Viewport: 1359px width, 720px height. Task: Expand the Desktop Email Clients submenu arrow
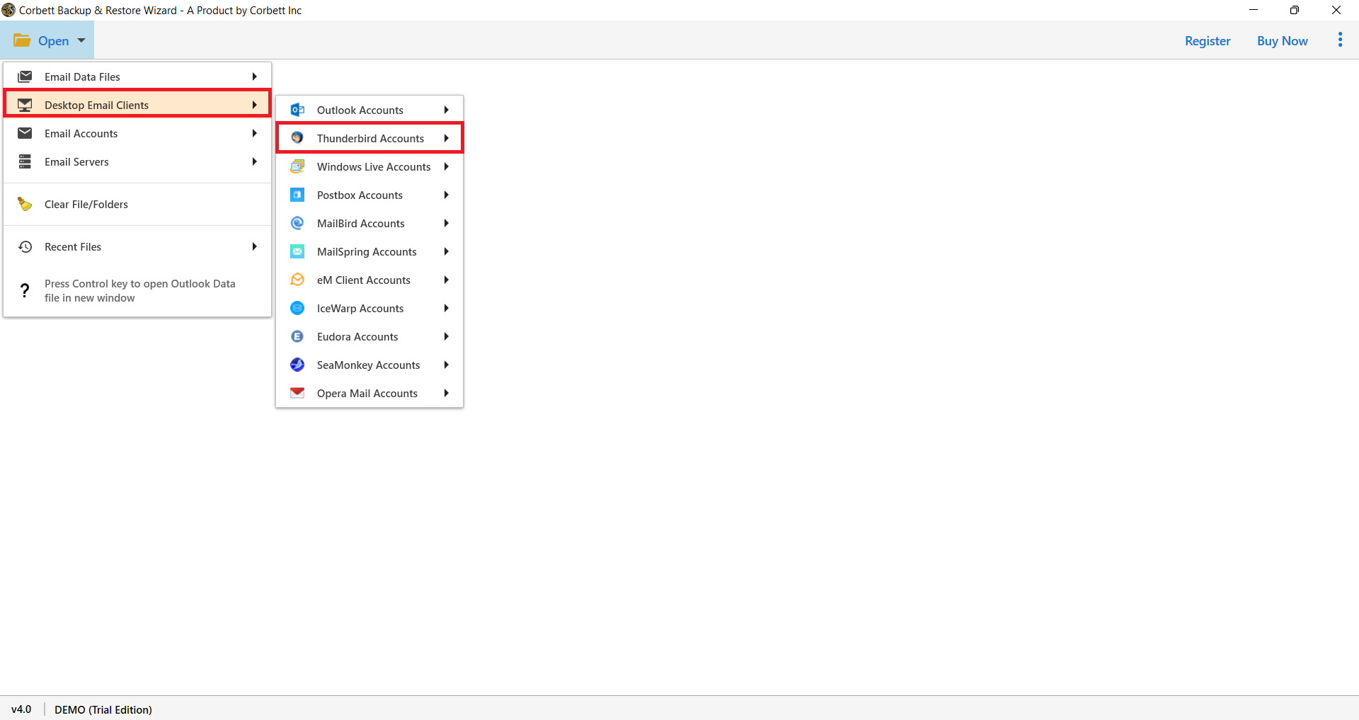[x=254, y=105]
